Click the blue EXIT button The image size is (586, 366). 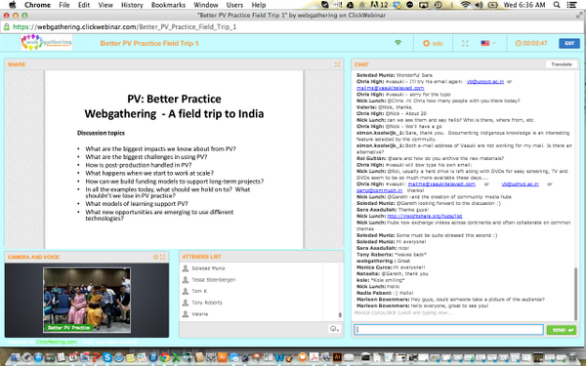tap(569, 43)
